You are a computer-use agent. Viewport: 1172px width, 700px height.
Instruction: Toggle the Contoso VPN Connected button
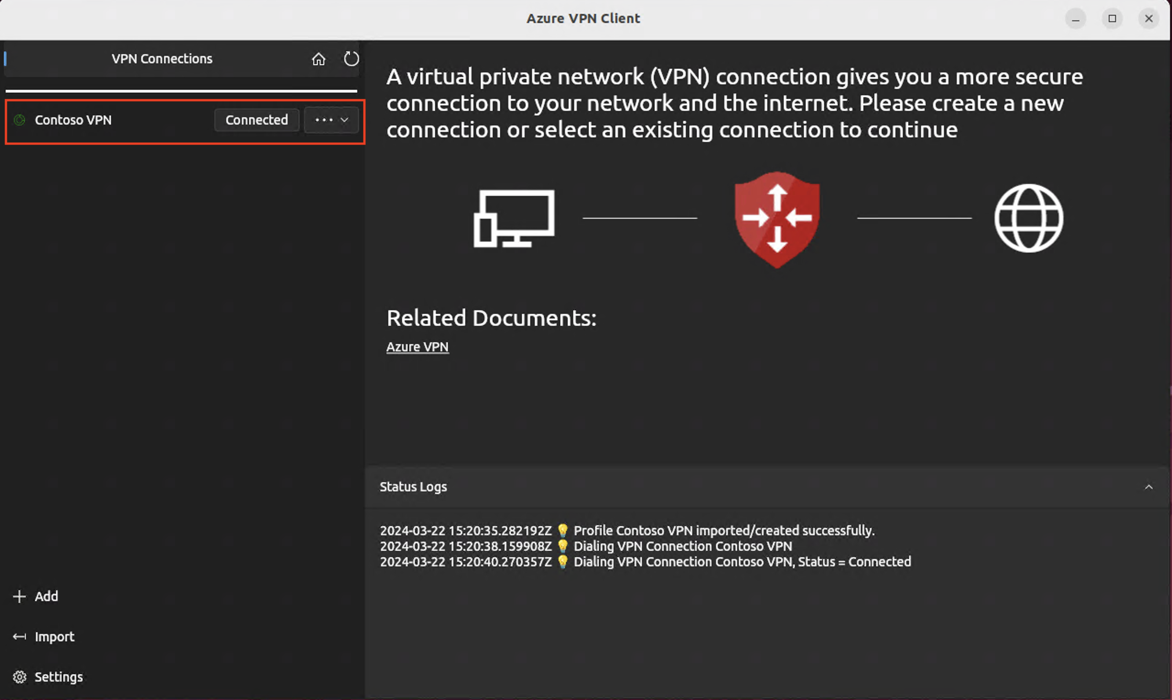pos(257,120)
